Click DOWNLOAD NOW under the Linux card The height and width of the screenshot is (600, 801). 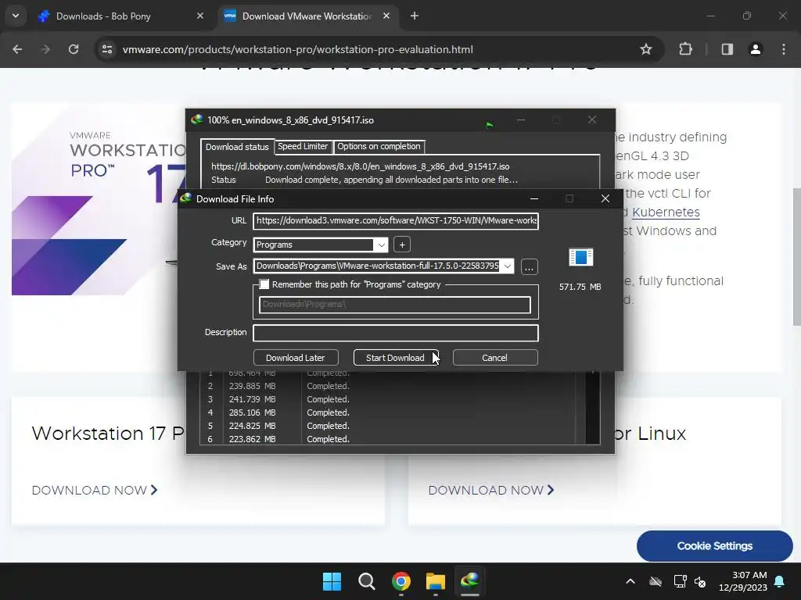tap(491, 491)
